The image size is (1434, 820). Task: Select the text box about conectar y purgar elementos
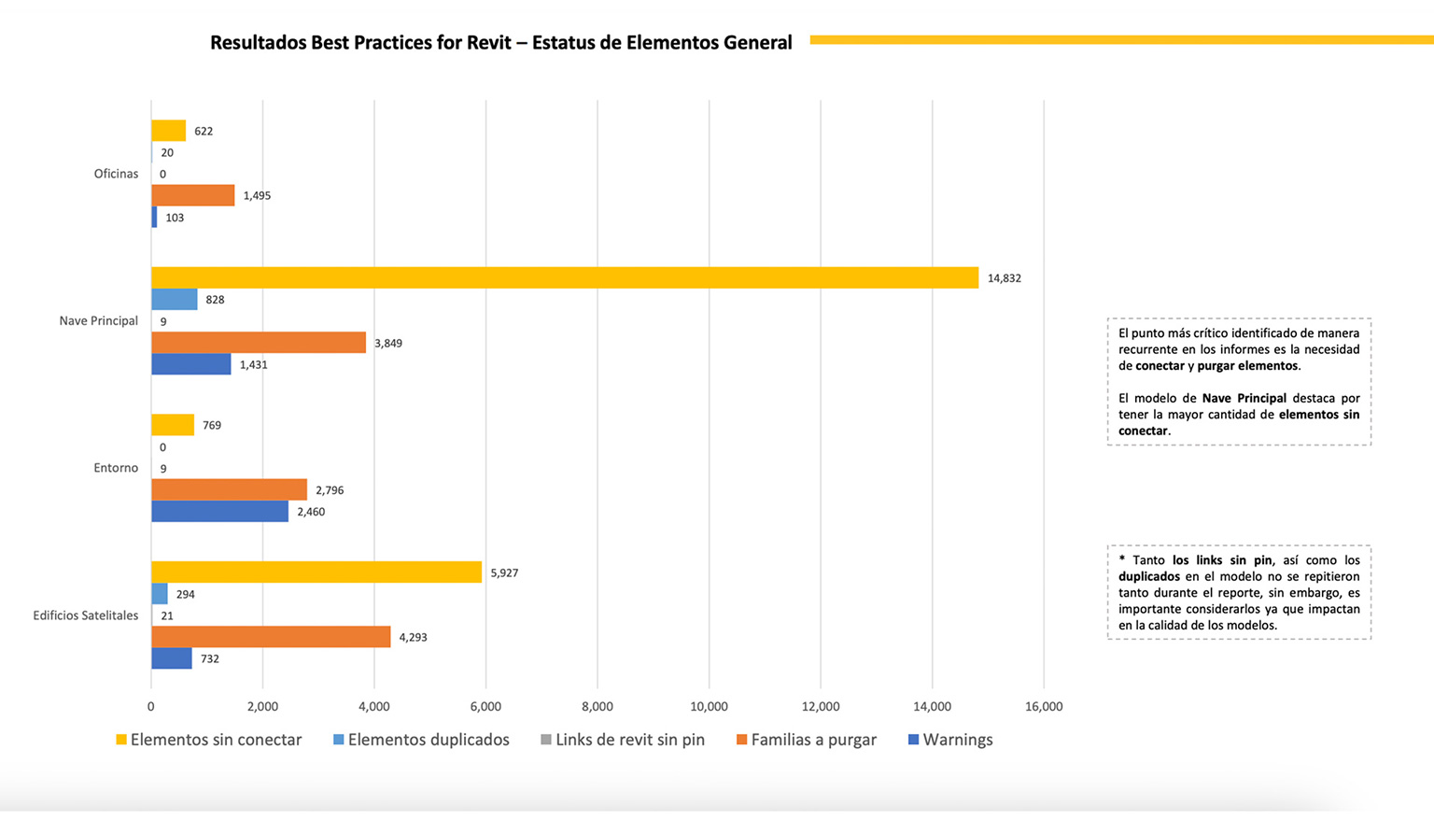coord(1239,381)
